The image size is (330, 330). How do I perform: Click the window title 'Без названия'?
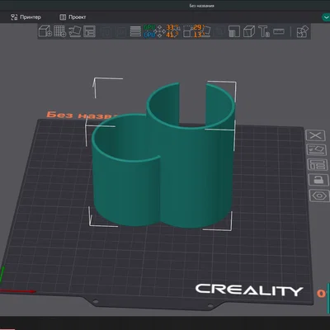pos(201,6)
